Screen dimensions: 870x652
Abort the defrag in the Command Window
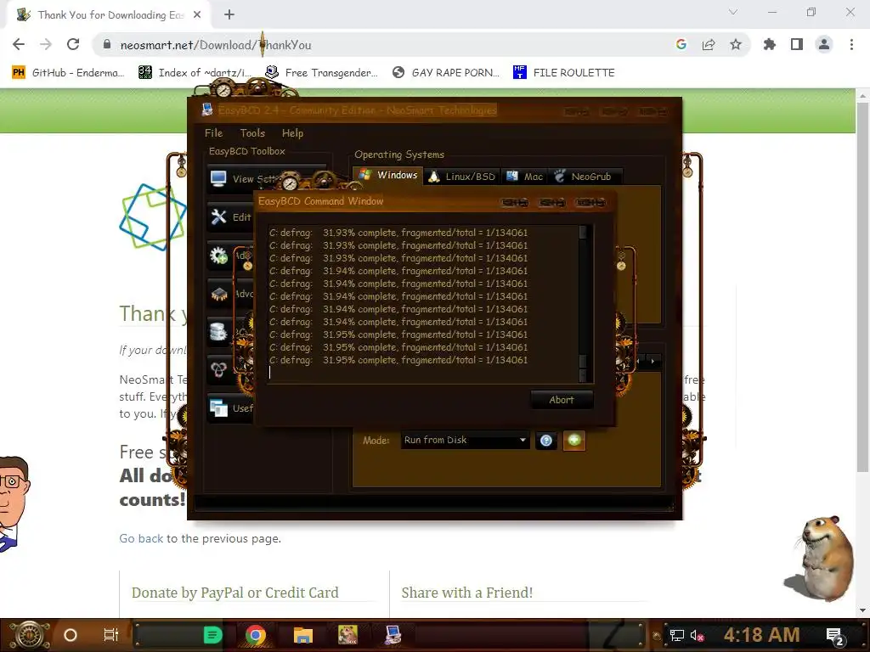pos(562,400)
